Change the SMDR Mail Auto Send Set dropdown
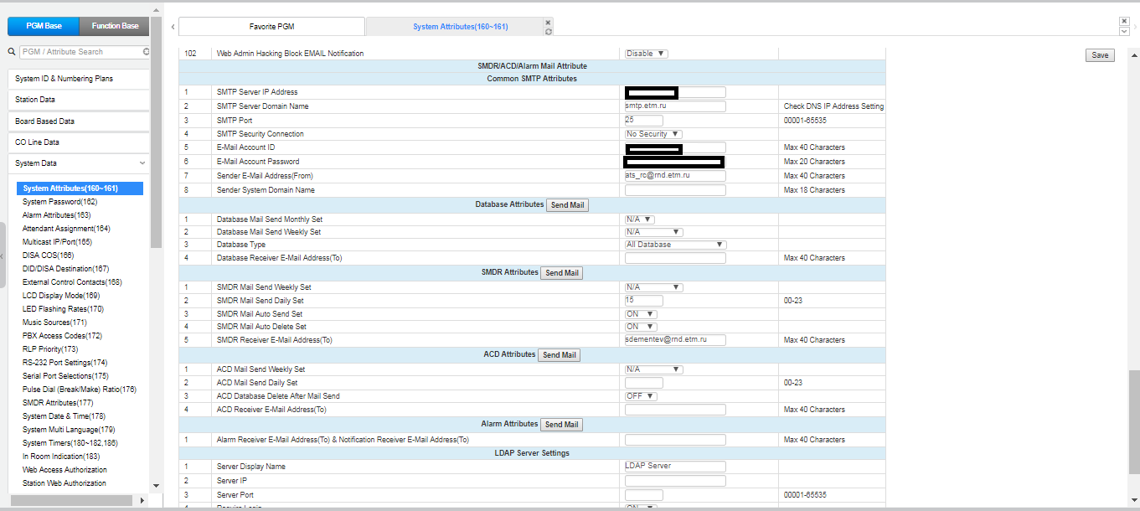 point(641,313)
